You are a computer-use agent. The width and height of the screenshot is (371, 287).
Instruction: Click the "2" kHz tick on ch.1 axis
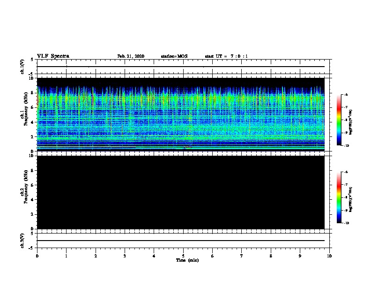tap(32, 136)
